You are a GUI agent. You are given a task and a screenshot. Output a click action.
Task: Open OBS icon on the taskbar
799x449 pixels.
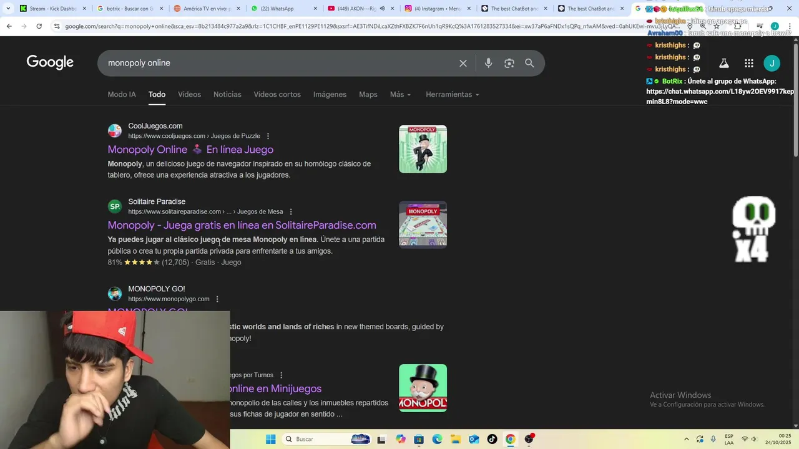click(x=529, y=439)
